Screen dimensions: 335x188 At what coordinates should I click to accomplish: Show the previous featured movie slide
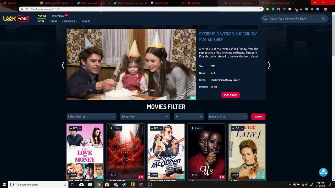click(63, 65)
